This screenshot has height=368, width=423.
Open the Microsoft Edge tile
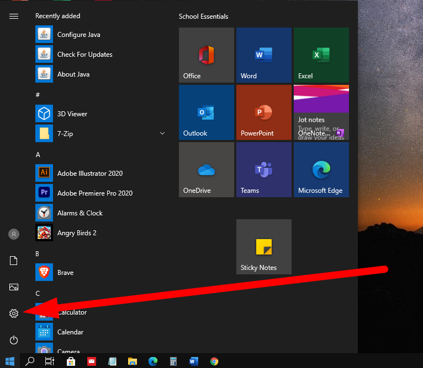pyautogui.click(x=321, y=170)
